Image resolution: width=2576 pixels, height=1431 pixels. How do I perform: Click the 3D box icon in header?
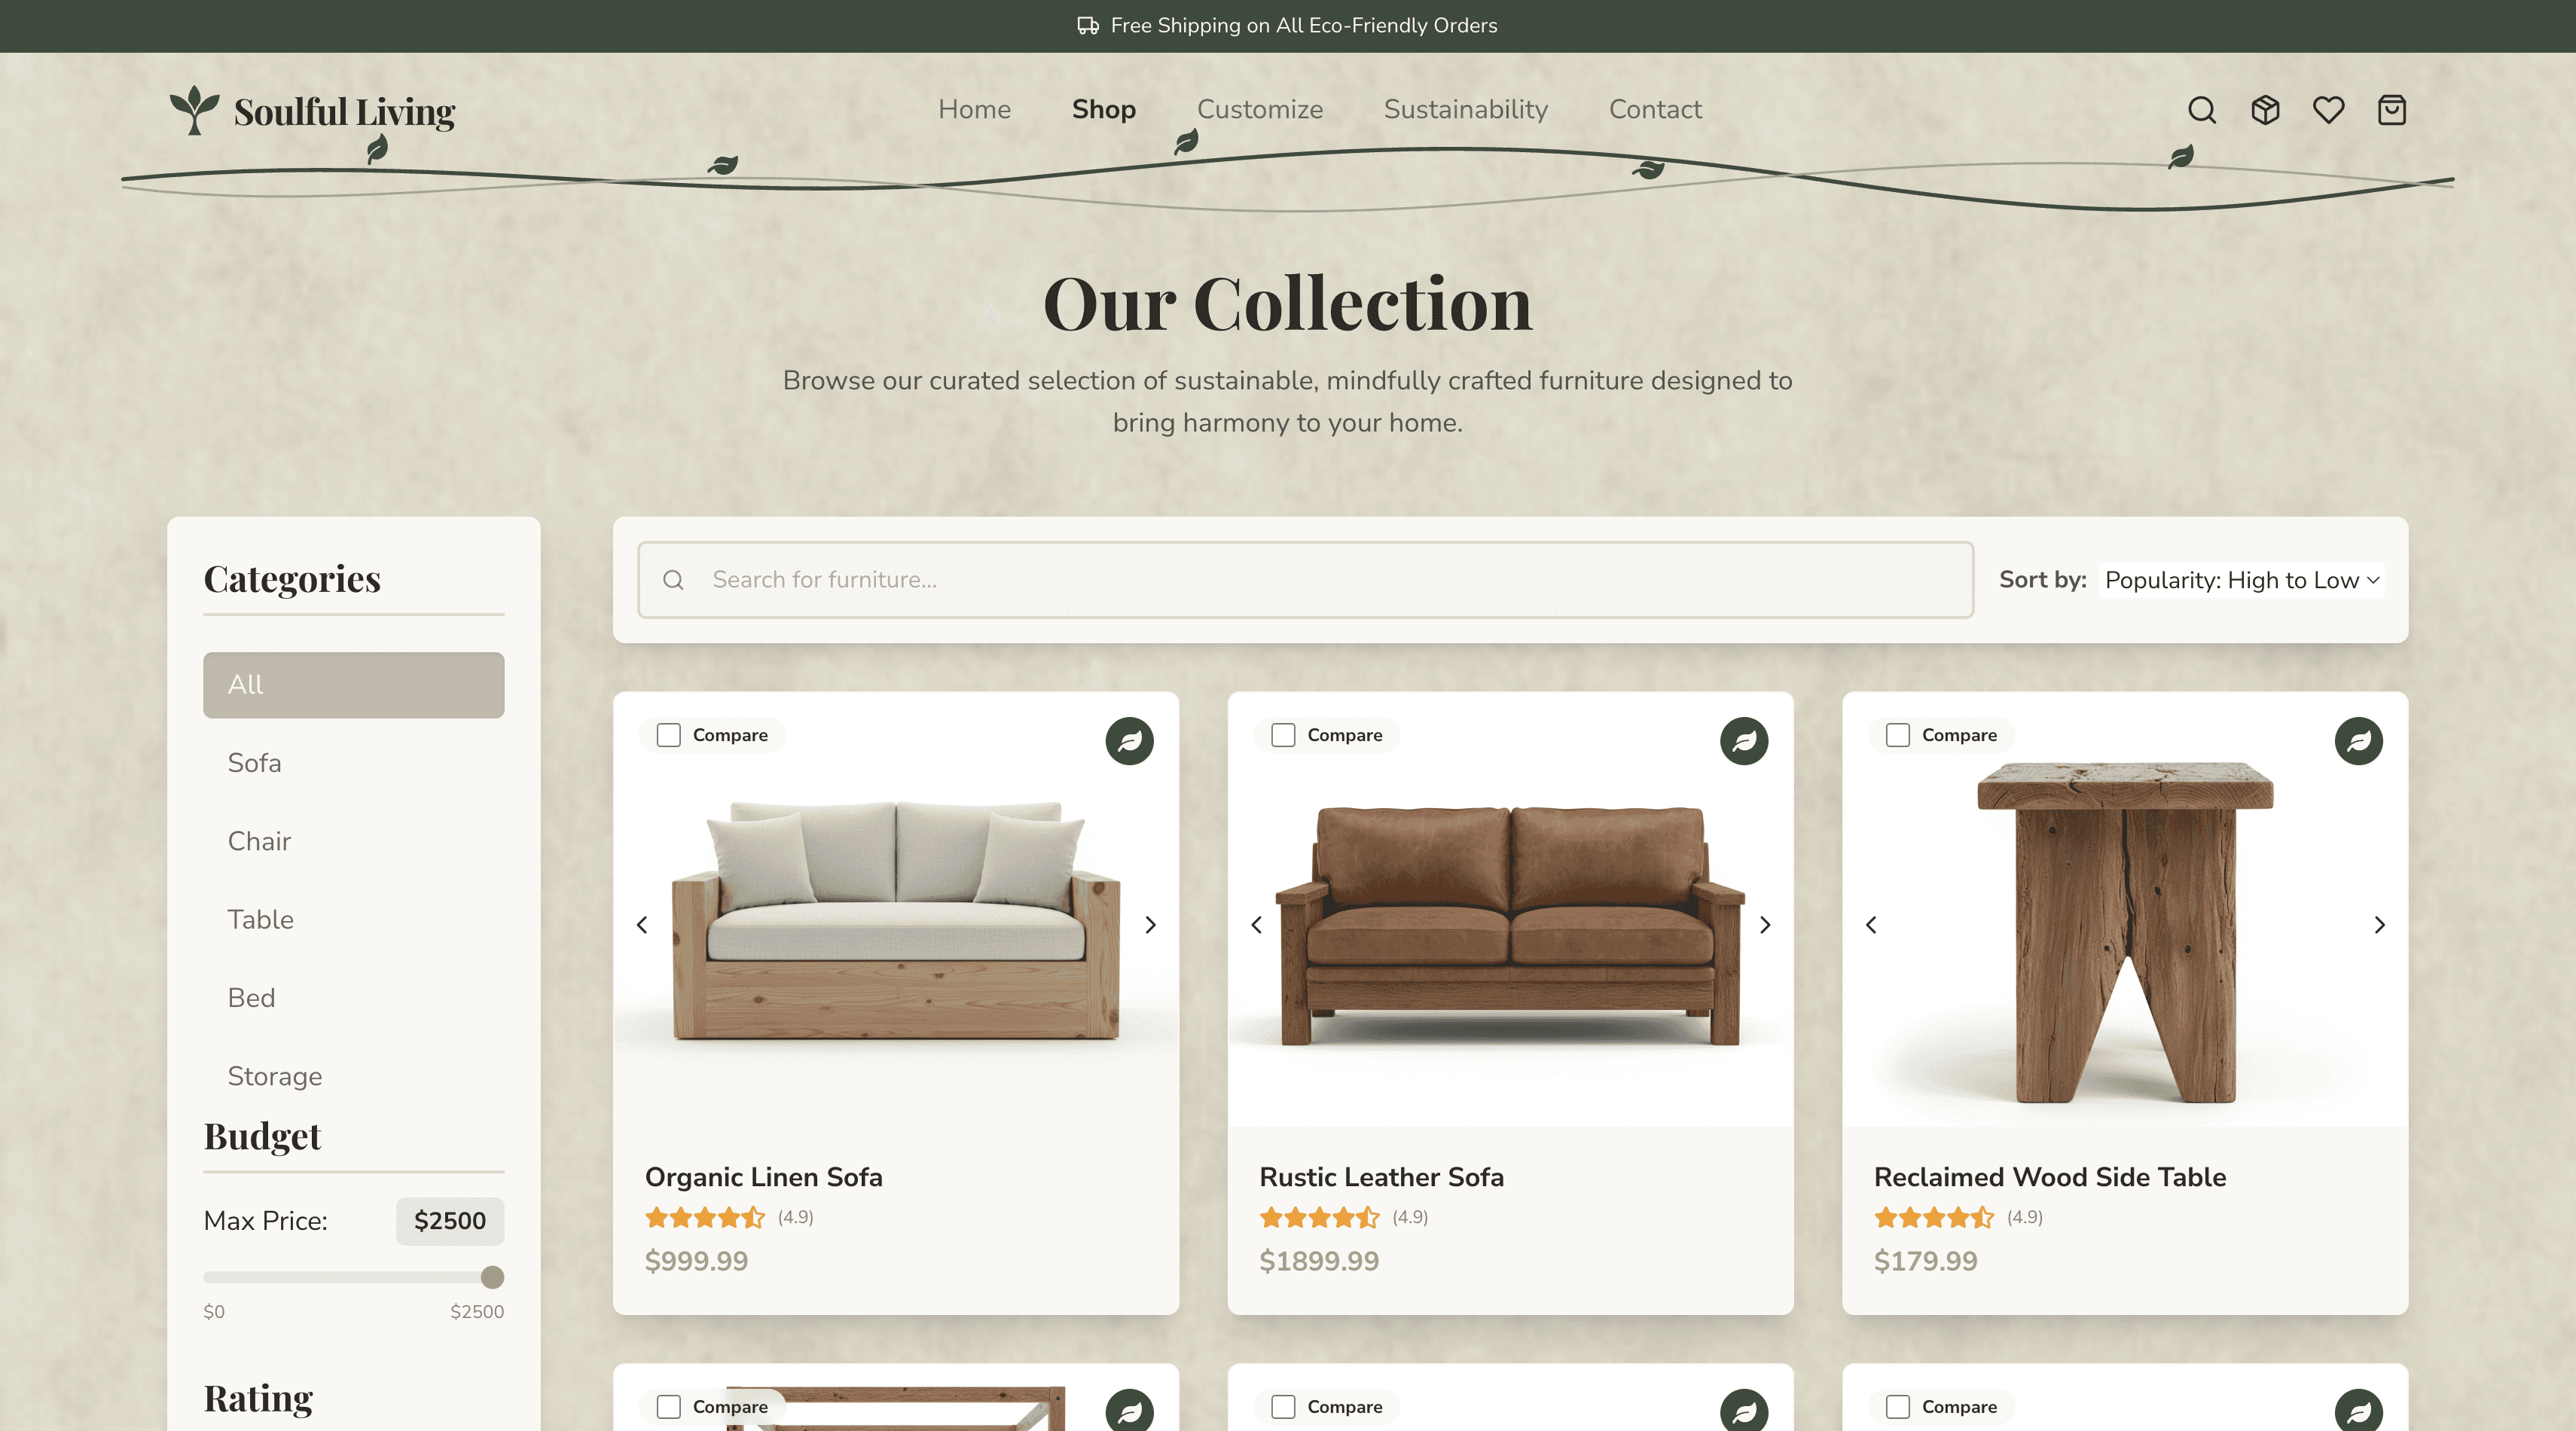[2265, 110]
